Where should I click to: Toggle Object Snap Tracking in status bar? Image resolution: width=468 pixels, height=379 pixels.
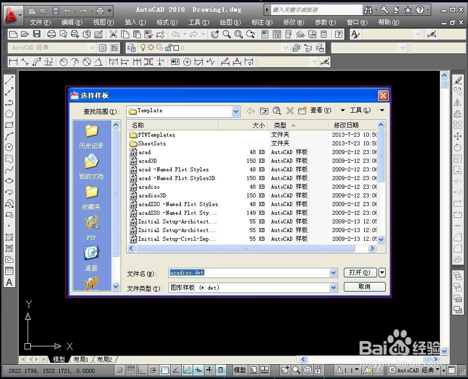coord(176,370)
